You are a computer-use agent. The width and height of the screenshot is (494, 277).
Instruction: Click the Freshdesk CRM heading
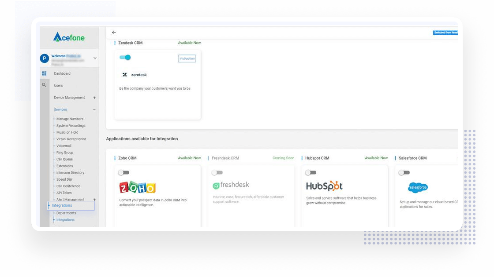pos(225,158)
